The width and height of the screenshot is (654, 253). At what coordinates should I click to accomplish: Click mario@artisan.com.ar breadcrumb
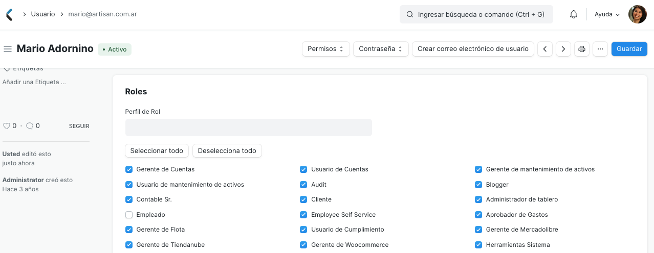point(102,14)
